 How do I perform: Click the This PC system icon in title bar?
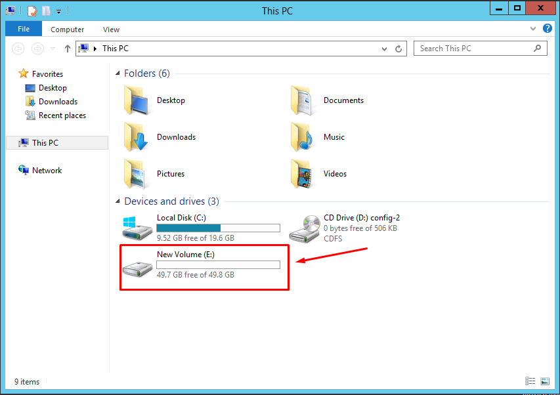(x=11, y=10)
